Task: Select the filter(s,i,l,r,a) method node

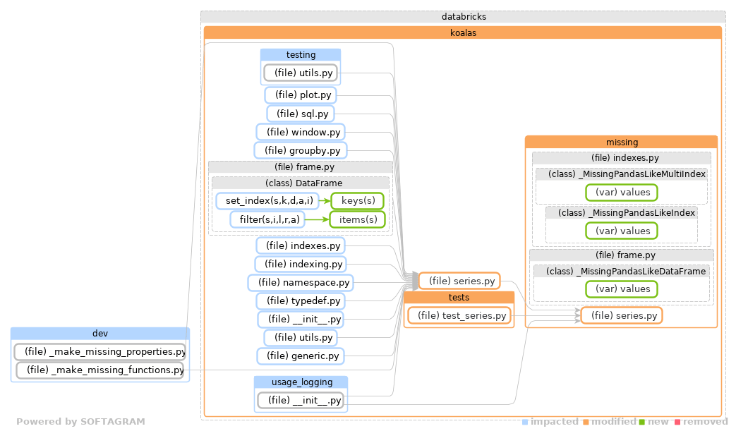Action: point(269,219)
